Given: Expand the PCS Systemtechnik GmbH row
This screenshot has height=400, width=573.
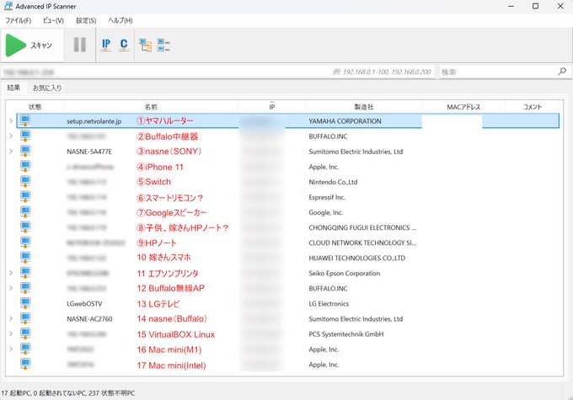Looking at the screenshot, I should click(11, 333).
